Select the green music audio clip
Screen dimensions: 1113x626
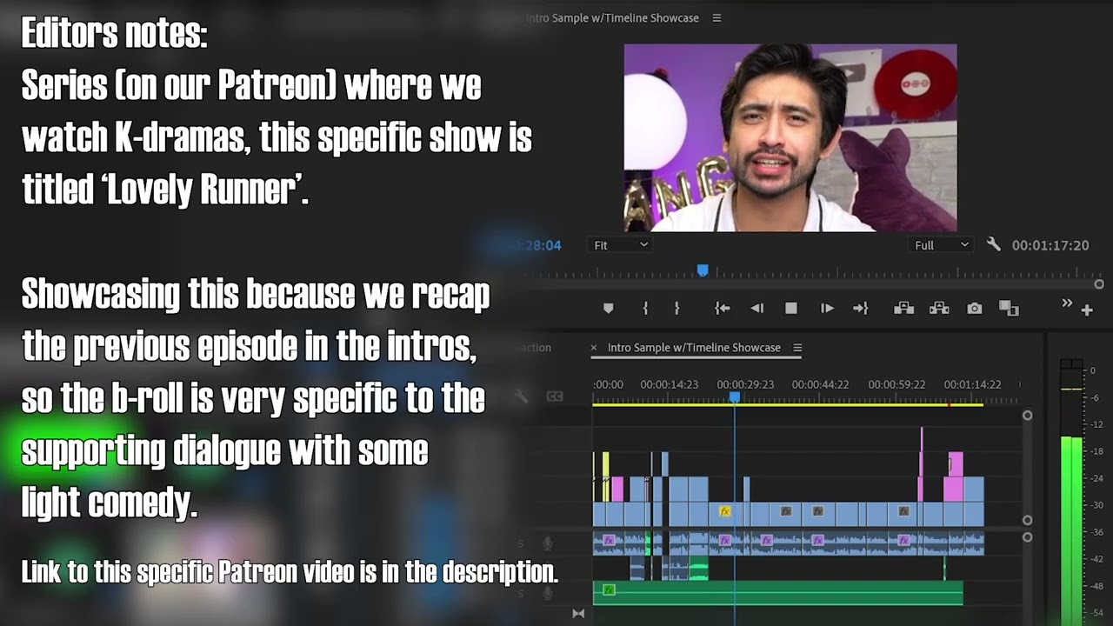point(777,593)
